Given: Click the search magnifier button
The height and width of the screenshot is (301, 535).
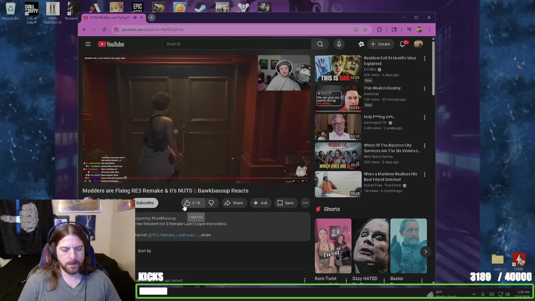Looking at the screenshot, I should point(320,44).
